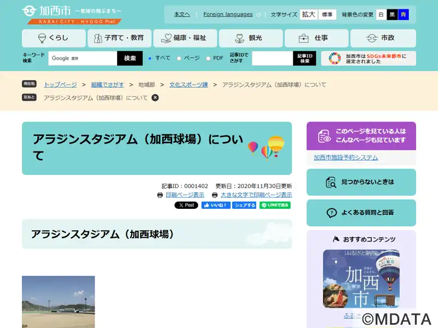Remove the footprint history entry with X icon
Viewport: 438px width, 328px height.
155,98
